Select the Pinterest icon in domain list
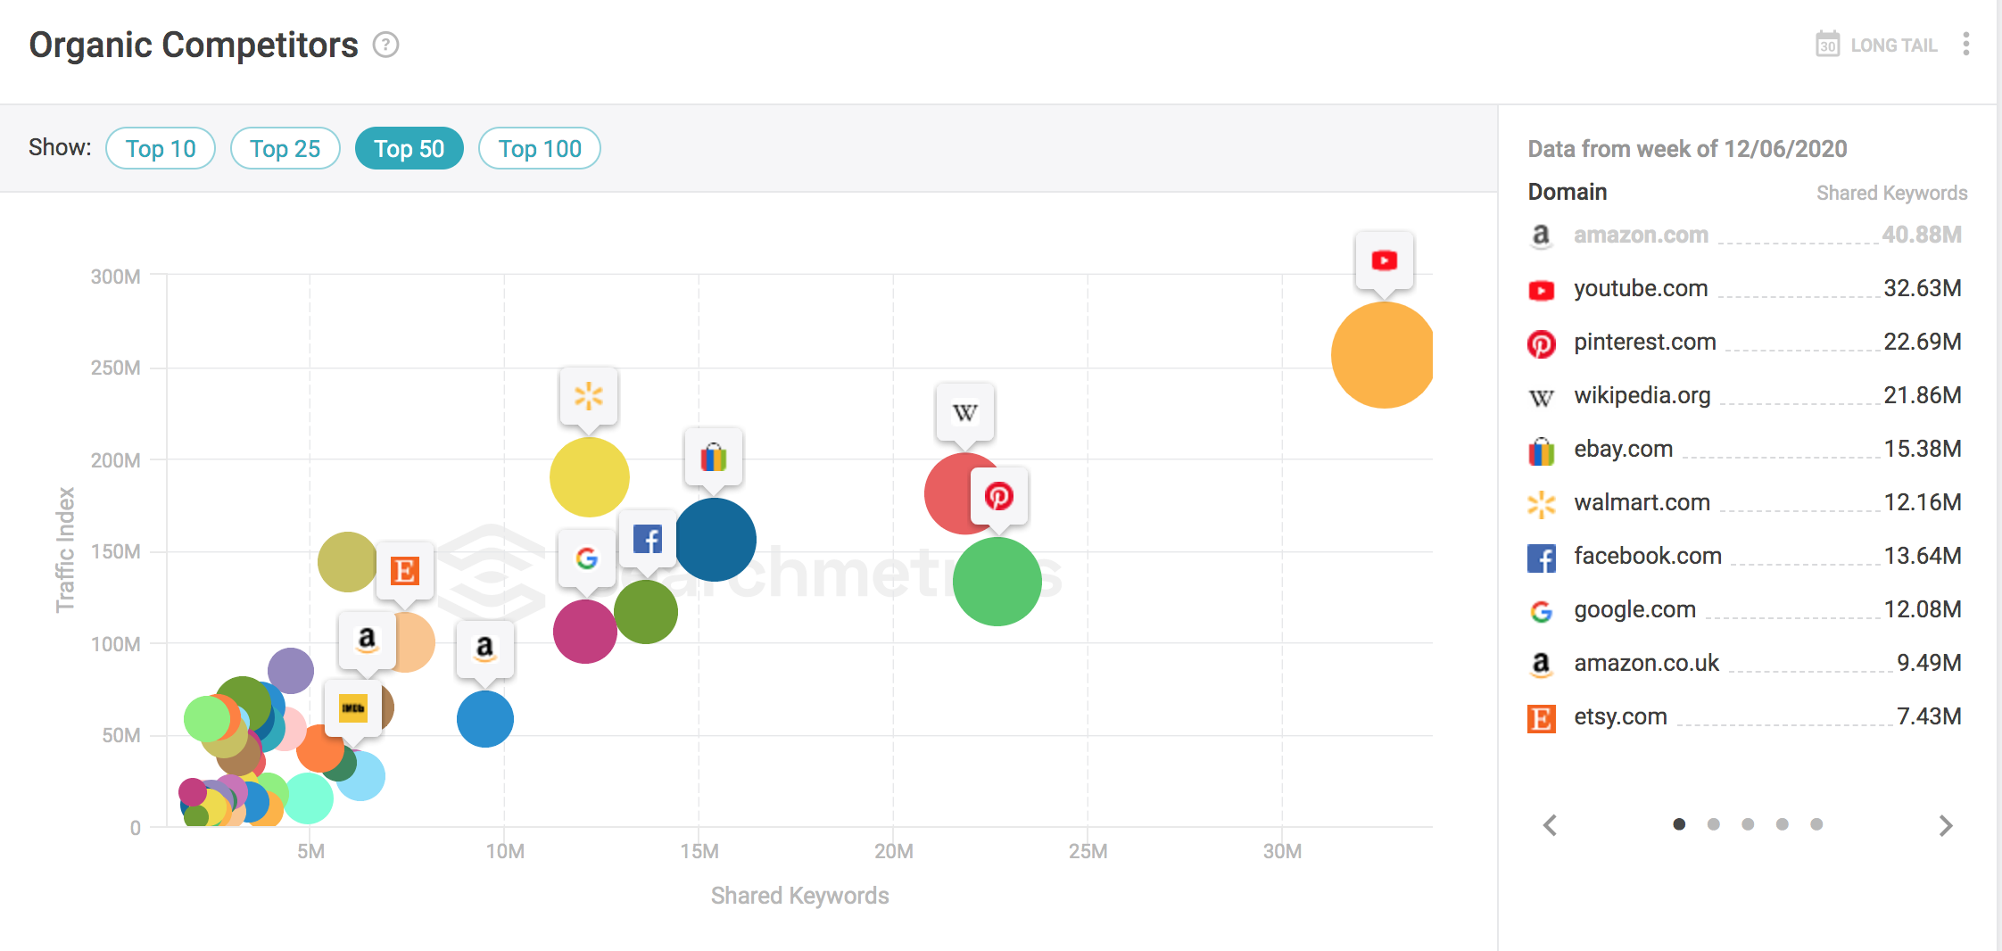 pos(1541,343)
